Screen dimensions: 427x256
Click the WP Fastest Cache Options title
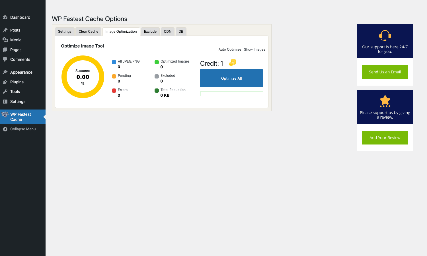pyautogui.click(x=89, y=19)
